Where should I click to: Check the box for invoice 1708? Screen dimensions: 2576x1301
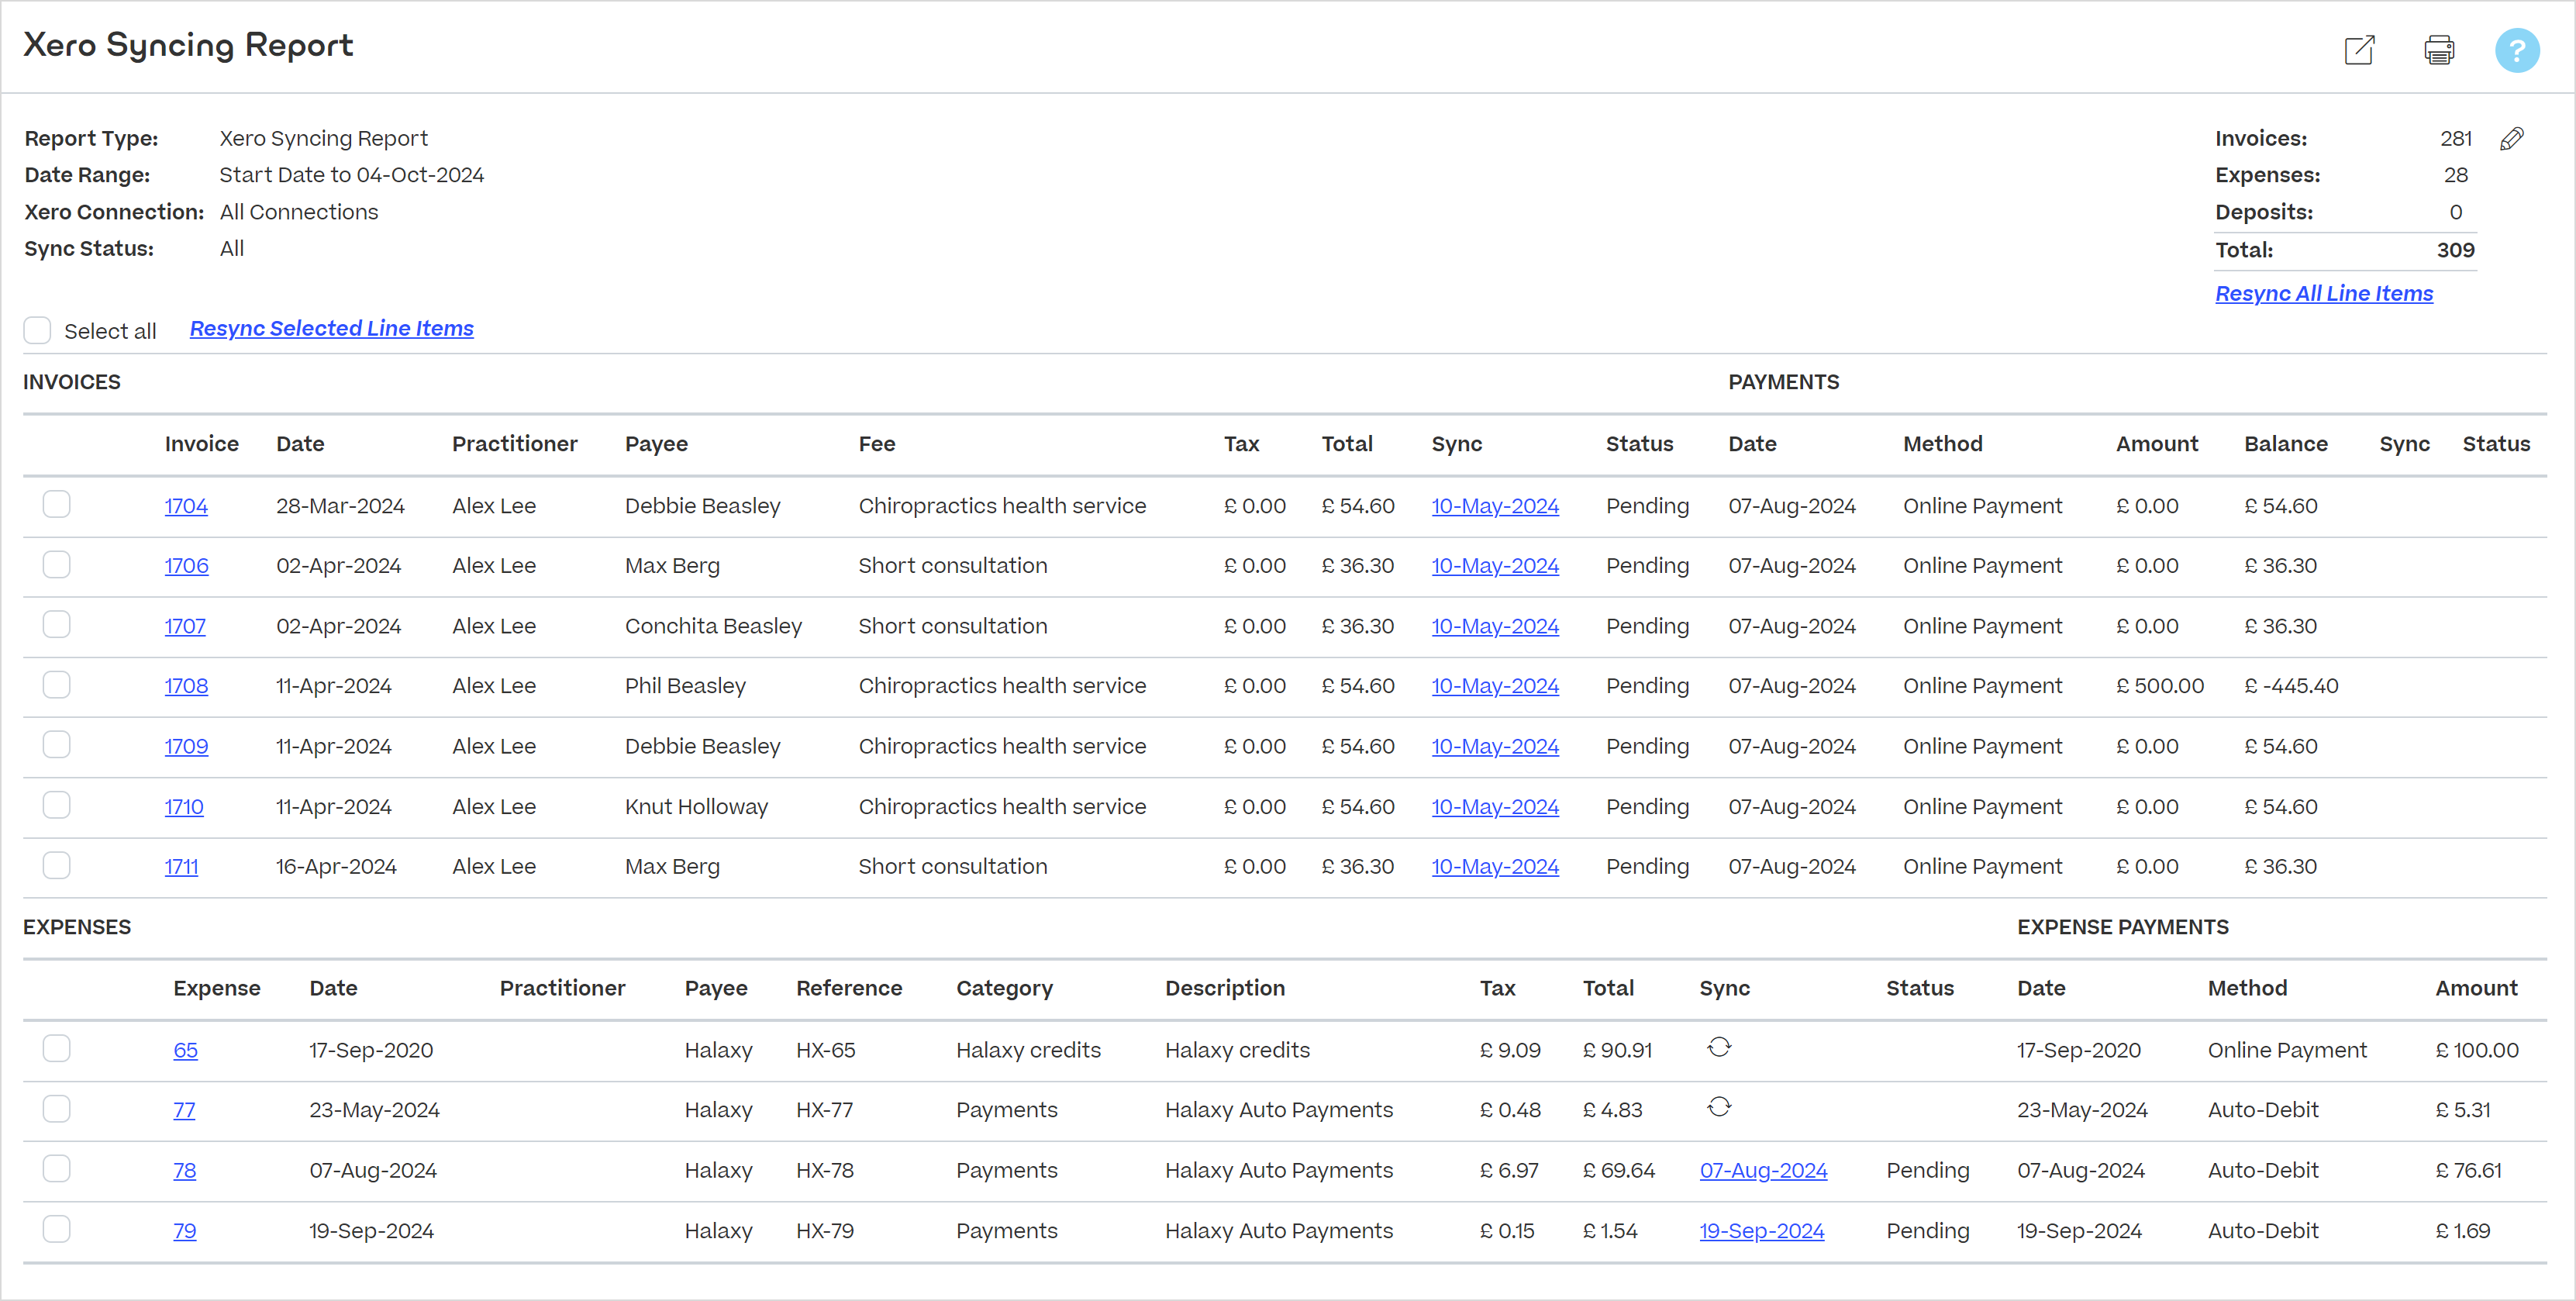click(x=56, y=684)
